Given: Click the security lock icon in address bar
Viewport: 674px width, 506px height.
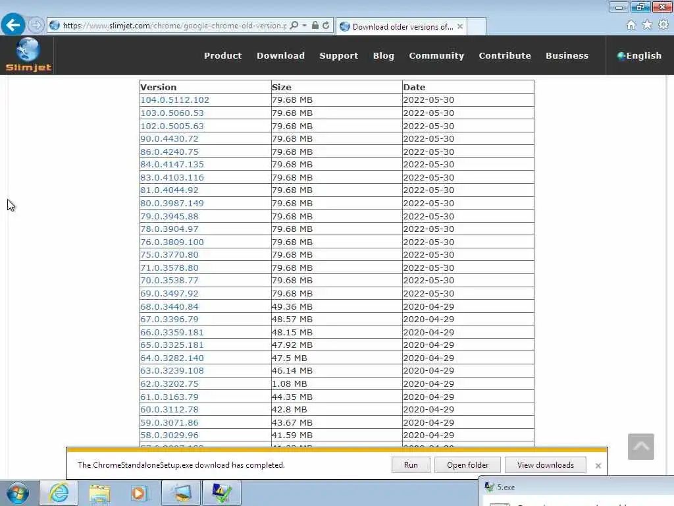Looking at the screenshot, I should 315,26.
